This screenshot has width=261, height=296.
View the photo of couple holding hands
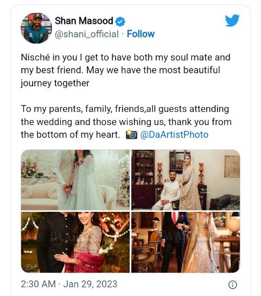[x=75, y=180]
